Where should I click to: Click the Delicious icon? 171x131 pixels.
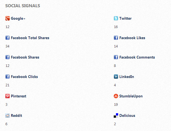(x=116, y=116)
